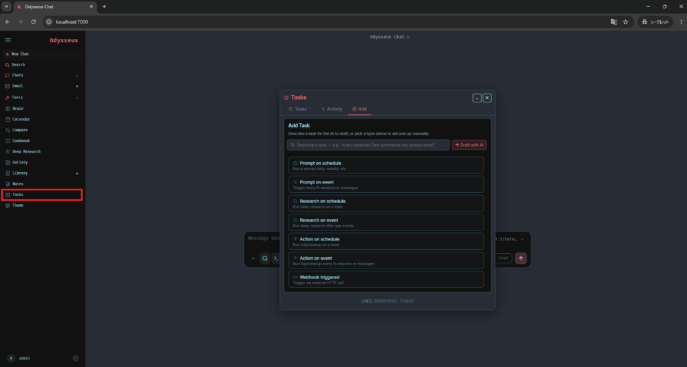Add to Library with plus icon

point(76,173)
